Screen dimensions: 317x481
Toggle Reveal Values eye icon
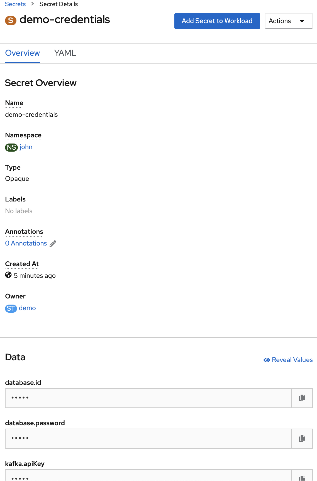(x=267, y=360)
